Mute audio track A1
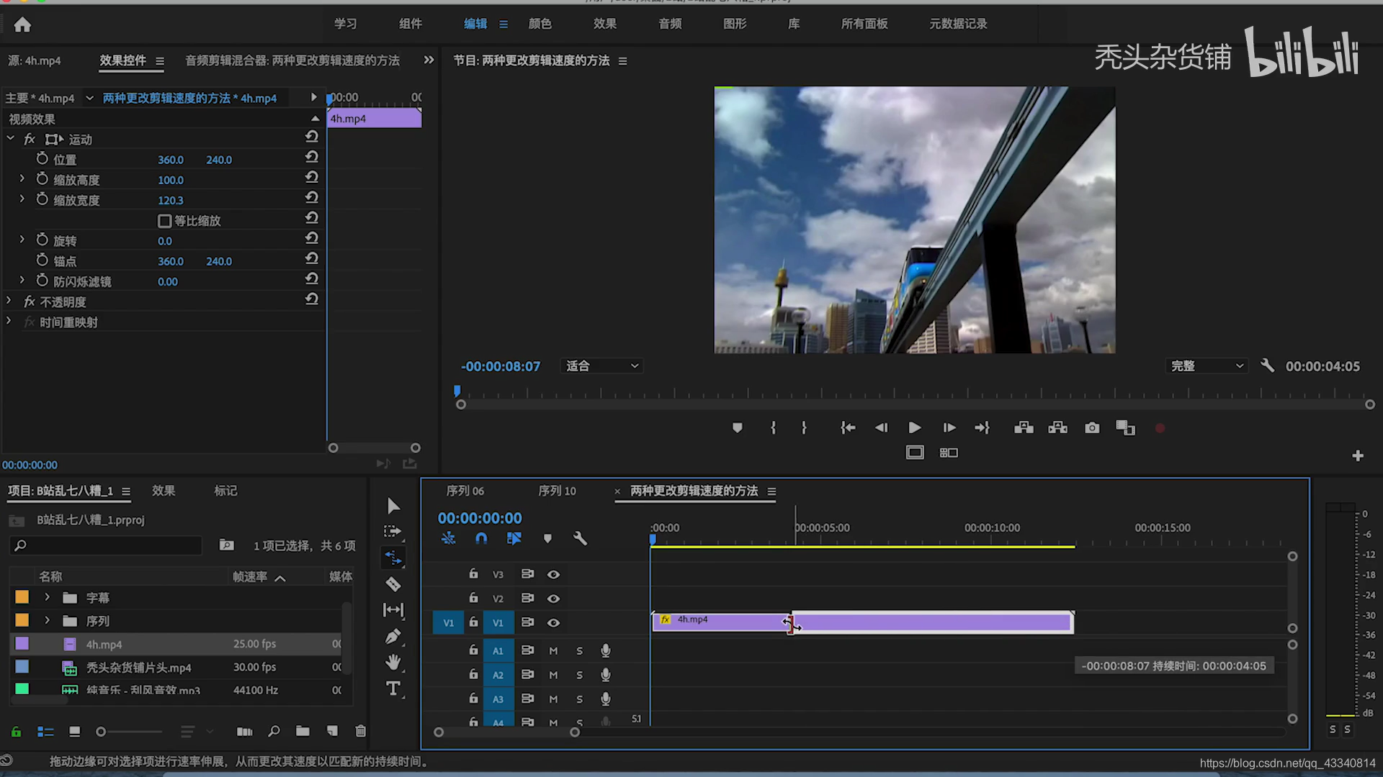 click(x=553, y=650)
